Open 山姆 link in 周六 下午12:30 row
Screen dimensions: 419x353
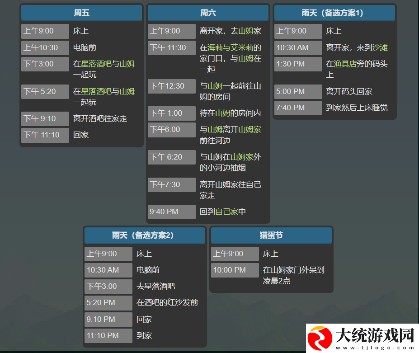point(215,86)
